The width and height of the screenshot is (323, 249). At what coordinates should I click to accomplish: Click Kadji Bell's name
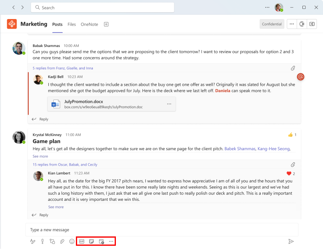[x=56, y=77]
